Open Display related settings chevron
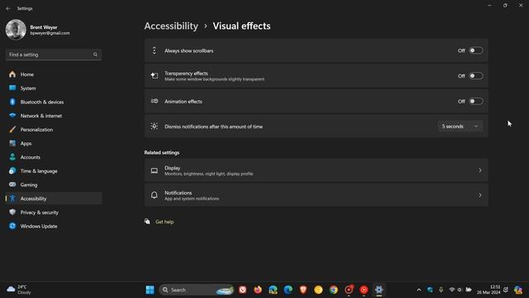The image size is (529, 298). click(x=479, y=171)
